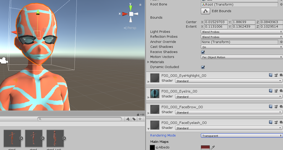Image resolution: width=283 pixels, height=150 pixels.
Task: Toggle Receive Shadows checkbox
Action: pos(203,52)
